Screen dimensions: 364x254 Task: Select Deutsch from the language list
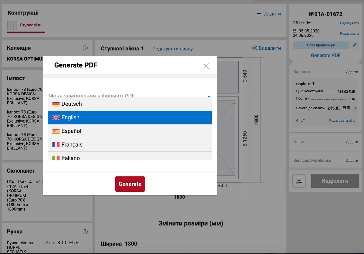[x=130, y=104]
